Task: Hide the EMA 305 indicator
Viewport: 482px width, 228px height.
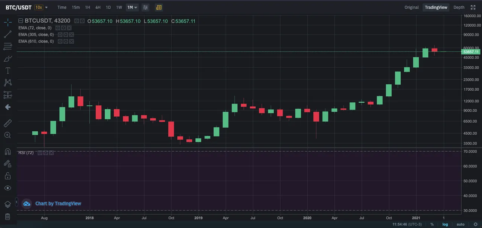Action: point(60,35)
